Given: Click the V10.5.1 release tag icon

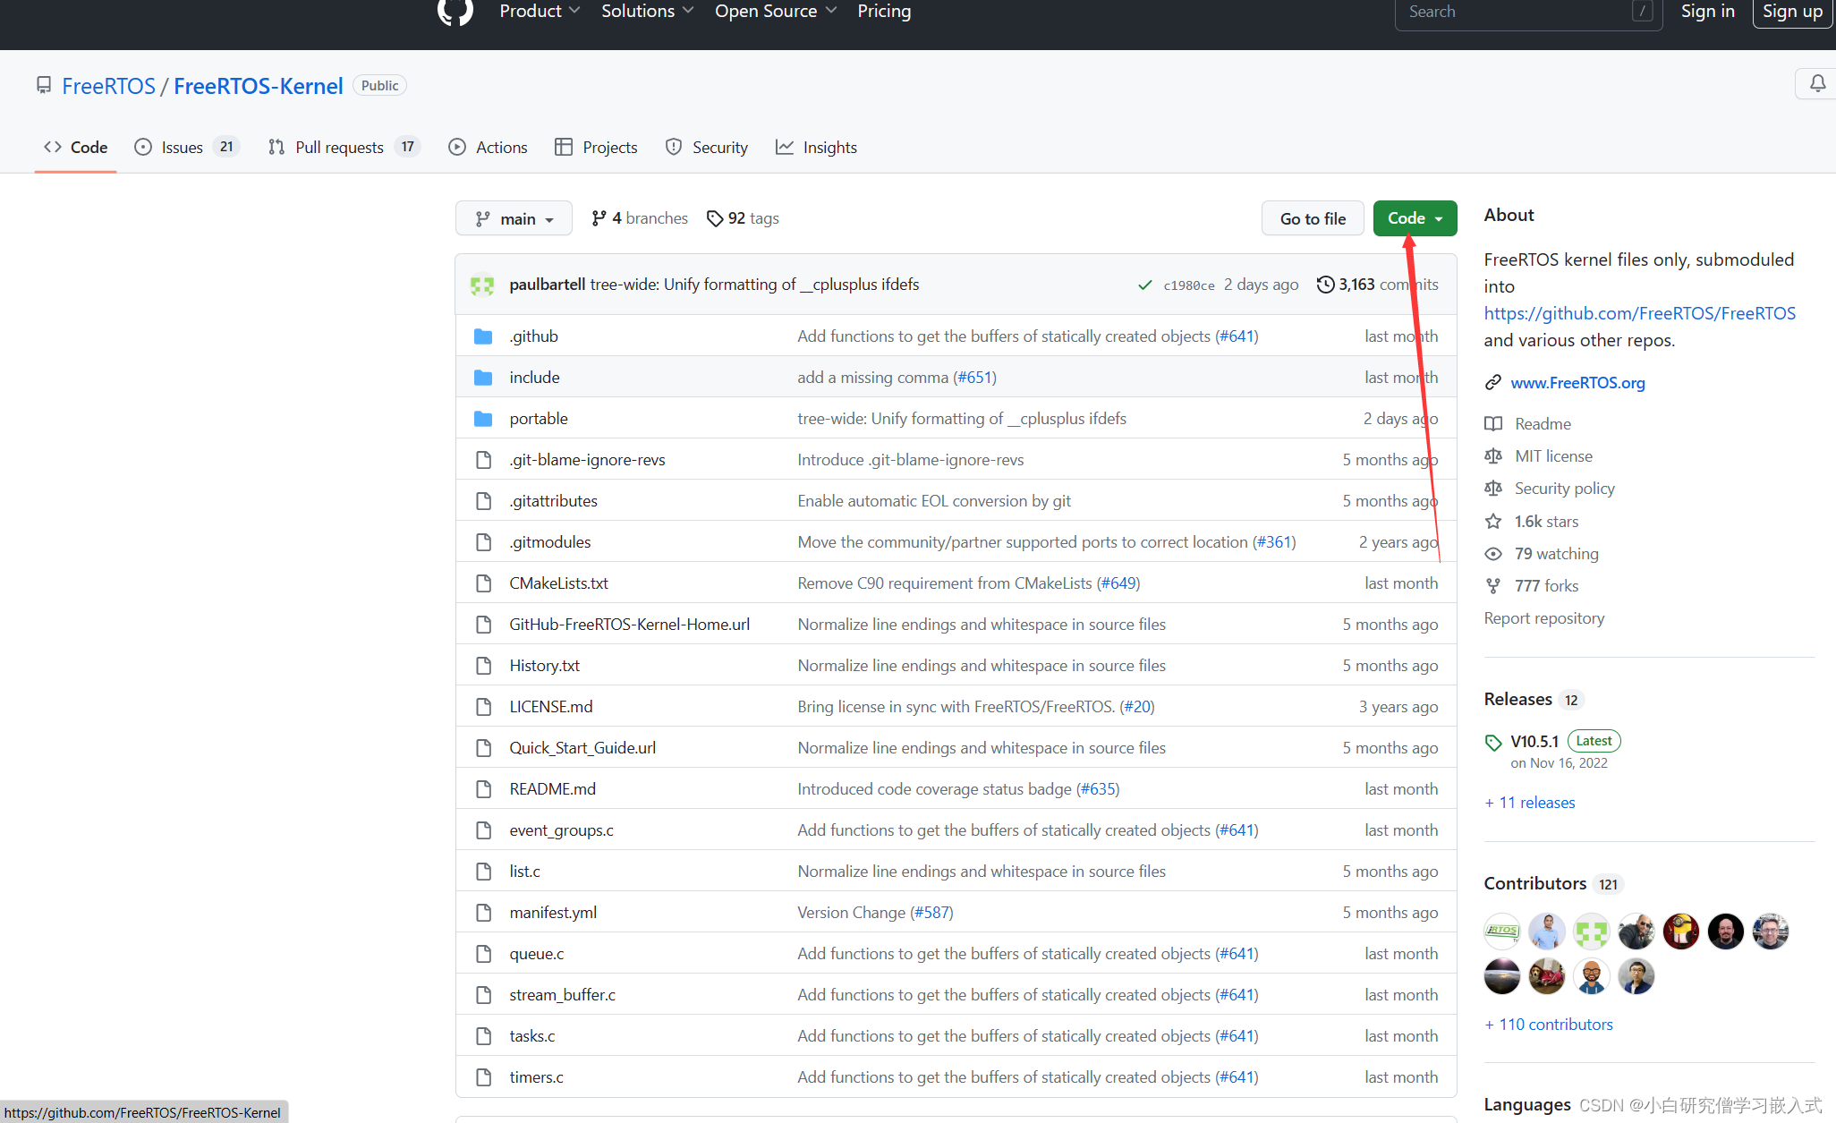Looking at the screenshot, I should [1493, 742].
